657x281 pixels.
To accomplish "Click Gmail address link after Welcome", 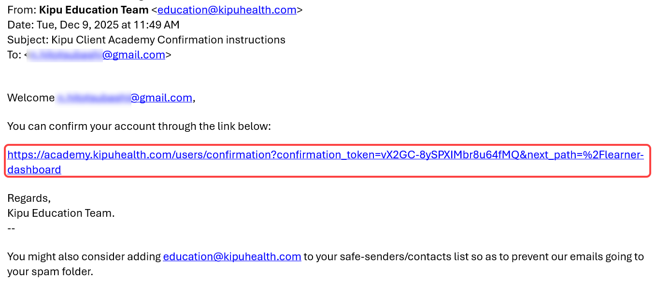I will 161,98.
